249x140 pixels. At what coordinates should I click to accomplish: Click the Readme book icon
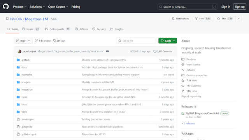tap(183, 59)
